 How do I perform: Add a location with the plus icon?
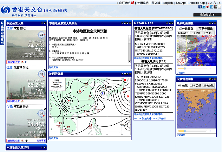(x=27, y=141)
